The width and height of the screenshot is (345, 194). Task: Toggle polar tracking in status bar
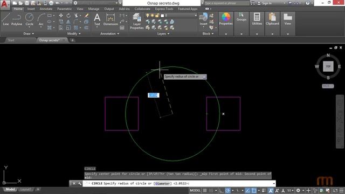coord(227,190)
